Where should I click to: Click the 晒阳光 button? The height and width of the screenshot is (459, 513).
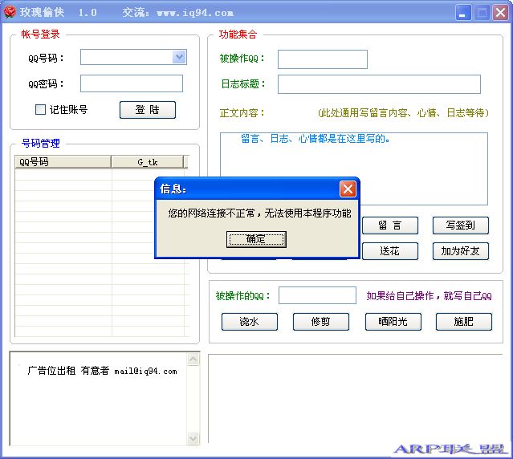click(x=393, y=322)
